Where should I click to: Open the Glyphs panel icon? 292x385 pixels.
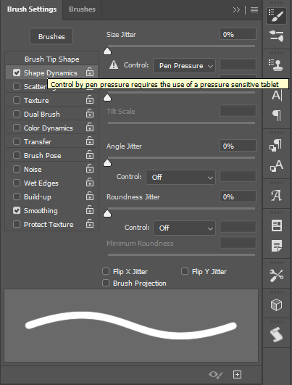pos(276,196)
